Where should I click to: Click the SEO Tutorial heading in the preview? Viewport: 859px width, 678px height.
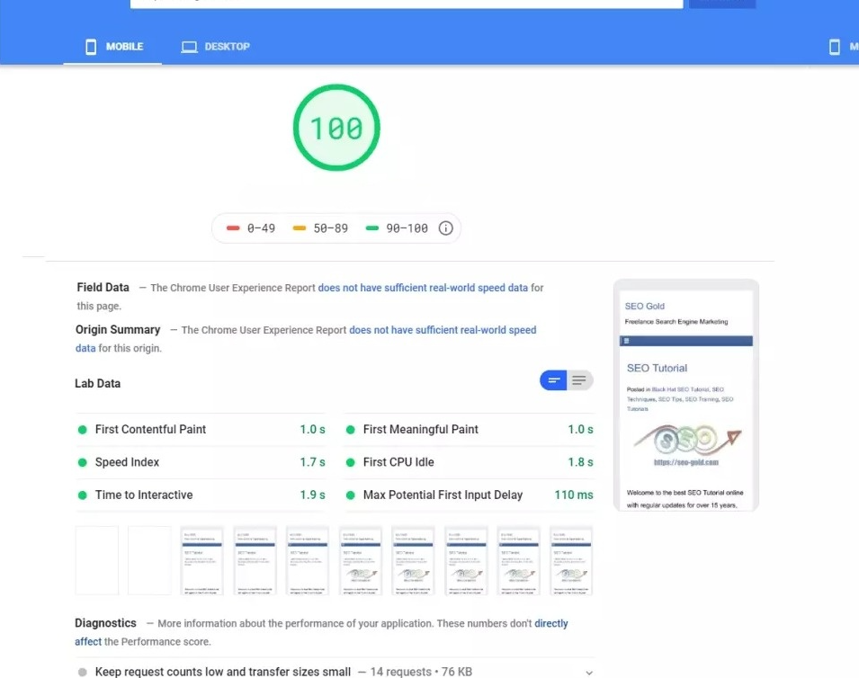(657, 368)
